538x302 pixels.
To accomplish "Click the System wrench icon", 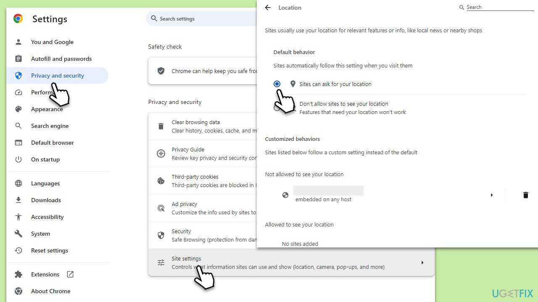I will [x=18, y=234].
